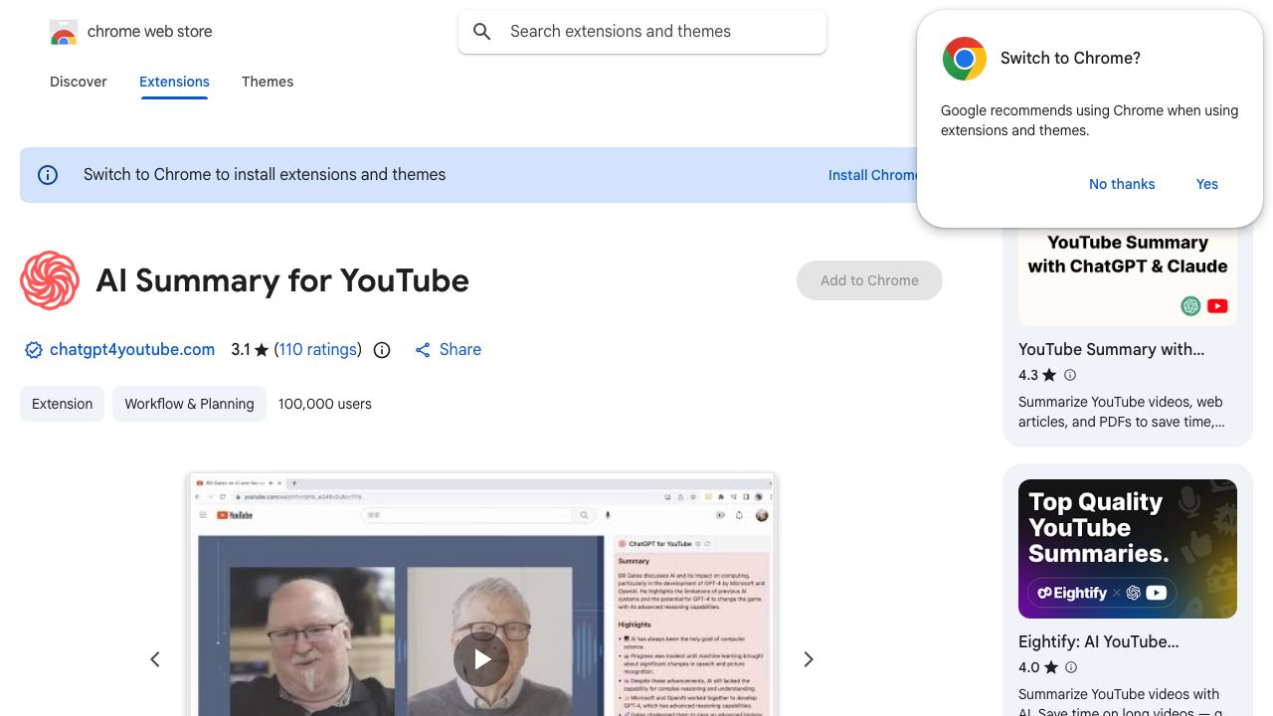Open the Discover tab
1273x716 pixels.
(x=79, y=82)
